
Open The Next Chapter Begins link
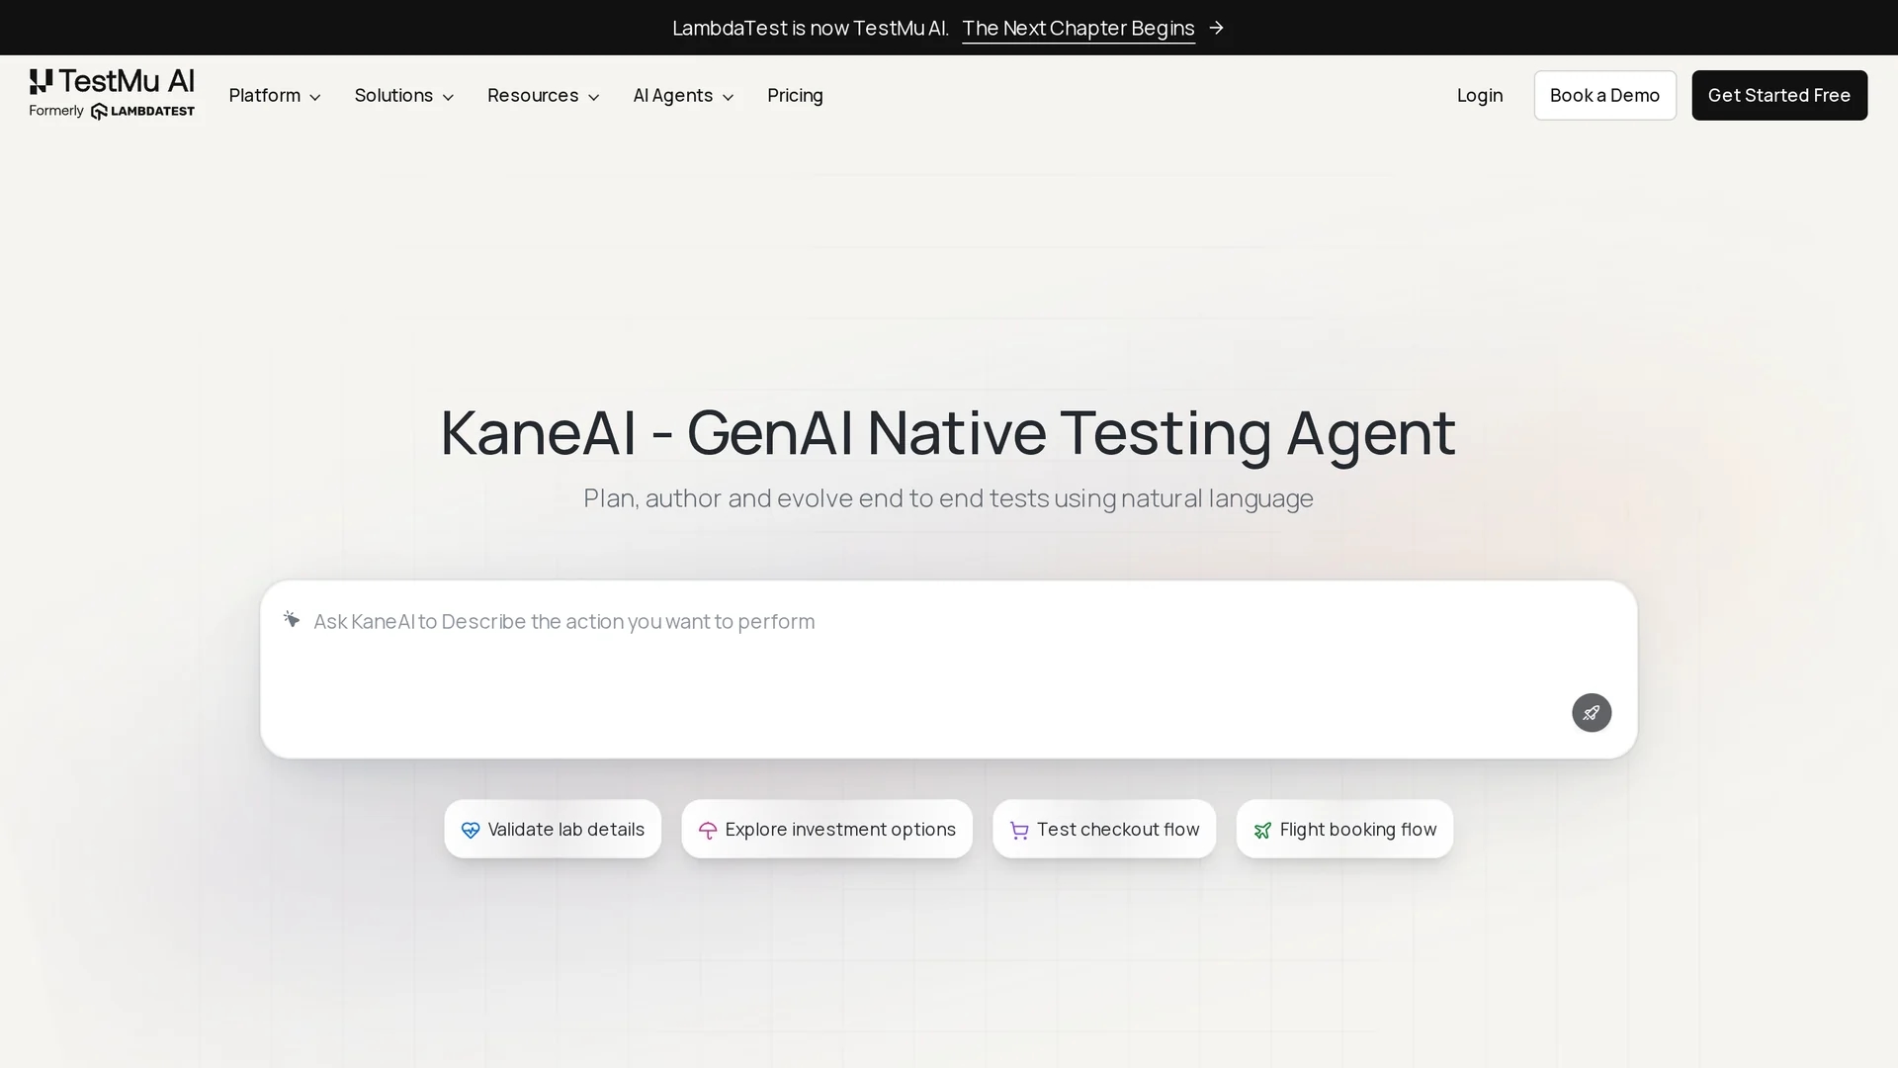[x=1078, y=28]
